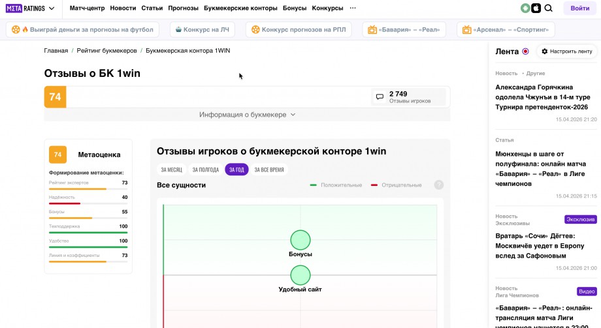The height and width of the screenshot is (328, 601).
Task: Click the 74 Метаоценка badge
Action: (58, 155)
